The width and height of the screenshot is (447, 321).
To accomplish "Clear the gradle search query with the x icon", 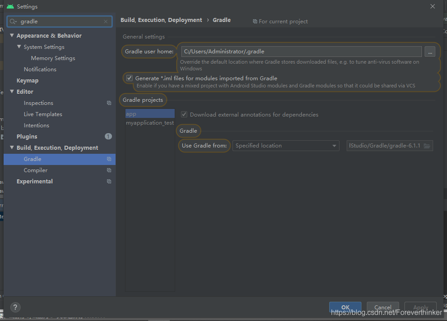I will [106, 21].
